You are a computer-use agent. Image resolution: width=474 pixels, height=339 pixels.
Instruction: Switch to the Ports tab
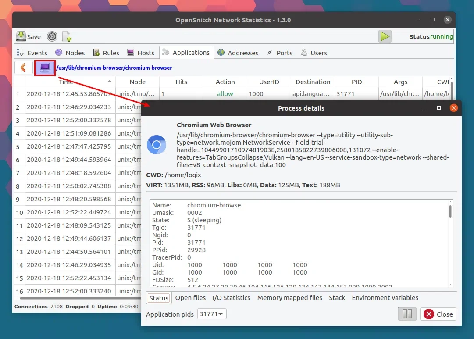(280, 53)
